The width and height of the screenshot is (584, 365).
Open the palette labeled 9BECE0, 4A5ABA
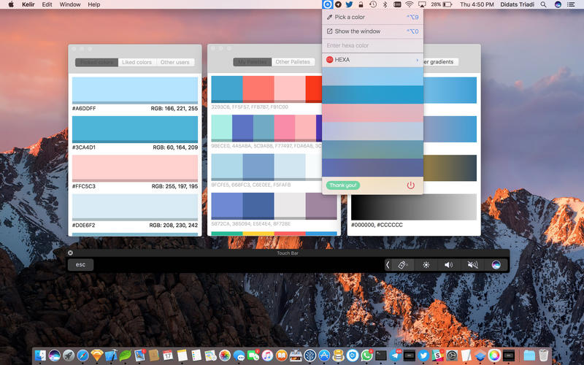tap(266, 128)
